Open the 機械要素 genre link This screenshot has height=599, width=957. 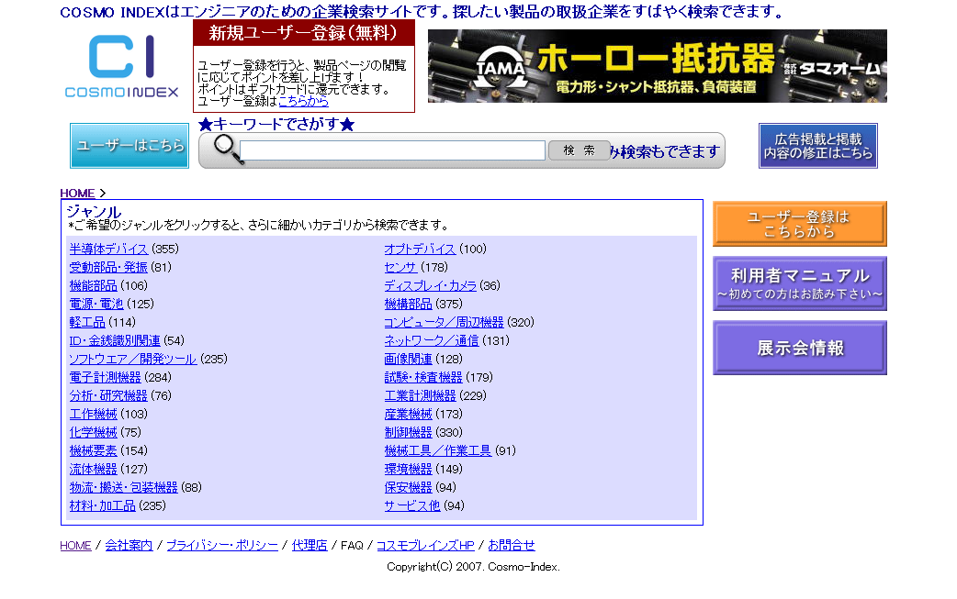[93, 450]
